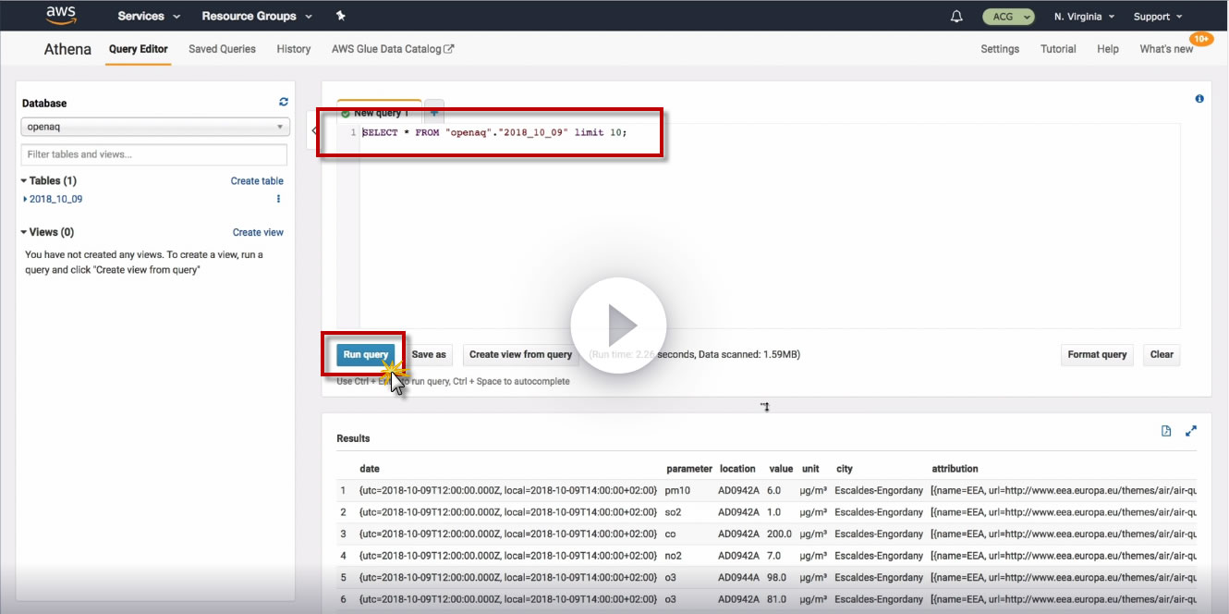Click the Save as button

[429, 354]
